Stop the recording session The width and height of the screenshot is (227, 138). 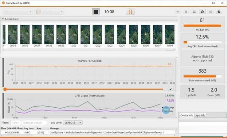pos(96,12)
